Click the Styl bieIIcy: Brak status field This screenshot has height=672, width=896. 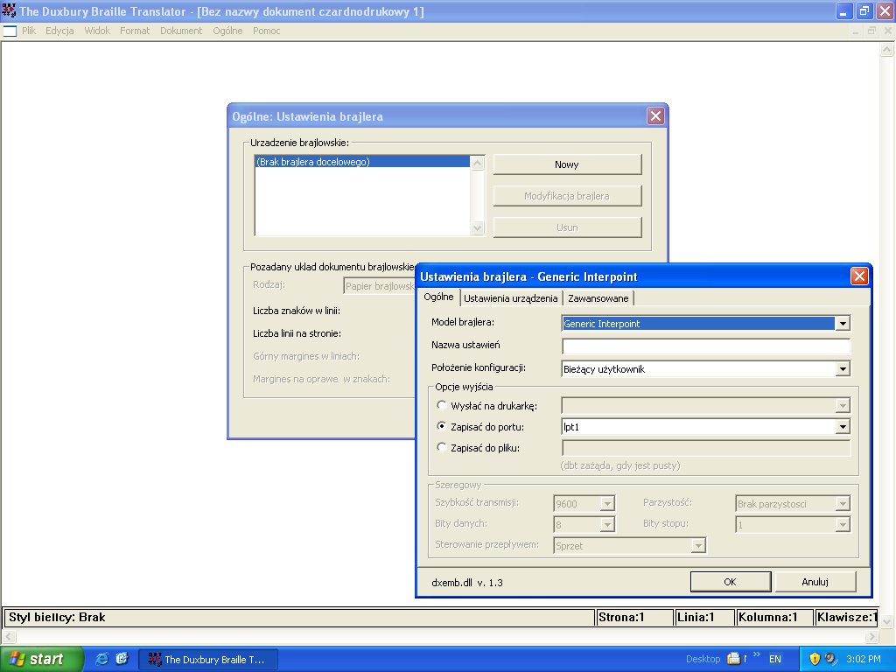pyautogui.click(x=299, y=618)
